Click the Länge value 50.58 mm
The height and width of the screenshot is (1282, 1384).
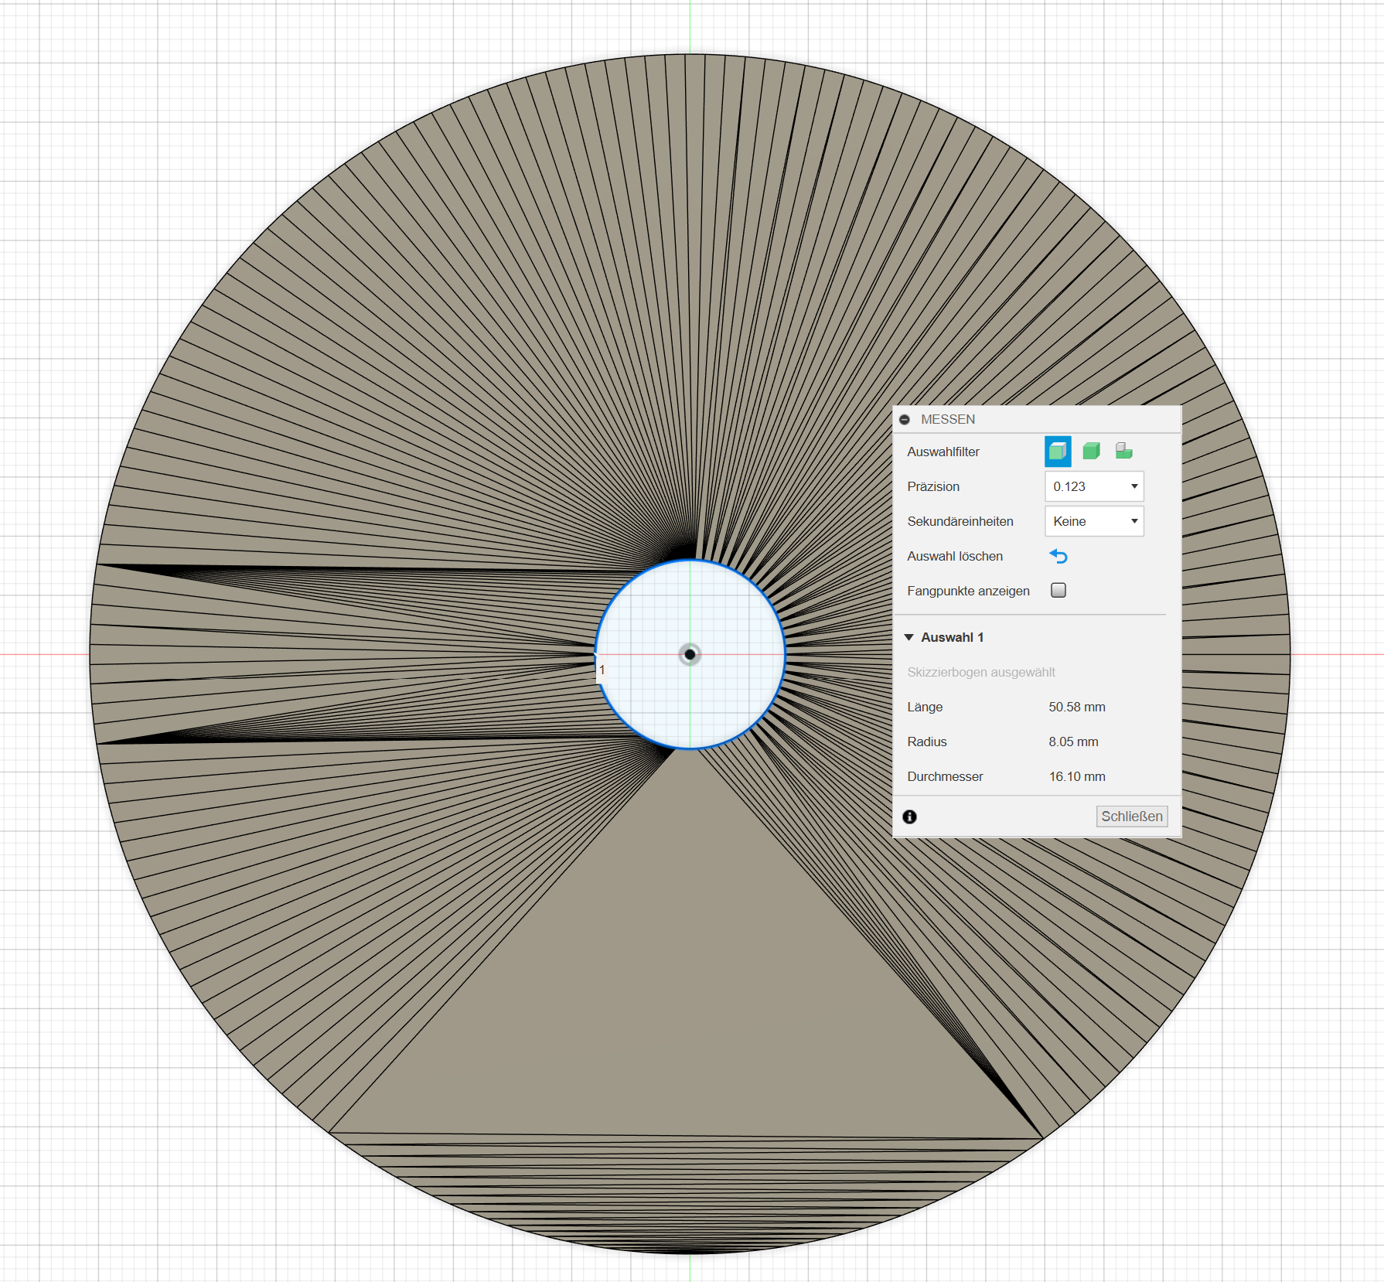[x=1076, y=707]
